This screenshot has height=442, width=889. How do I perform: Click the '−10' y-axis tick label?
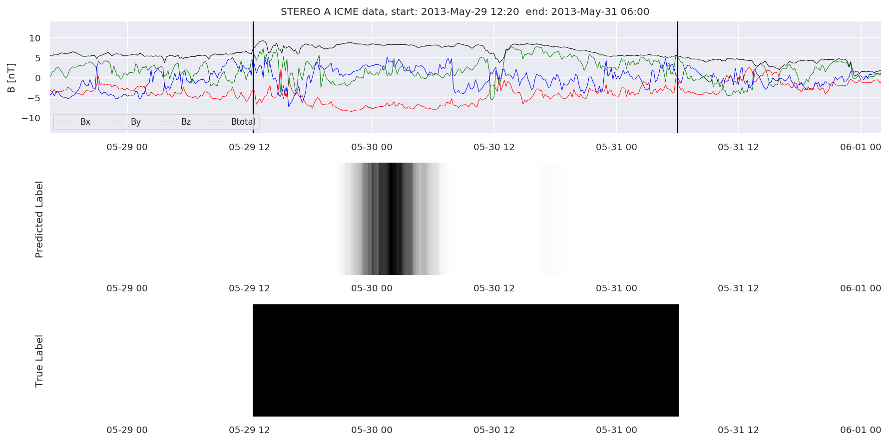pyautogui.click(x=31, y=118)
